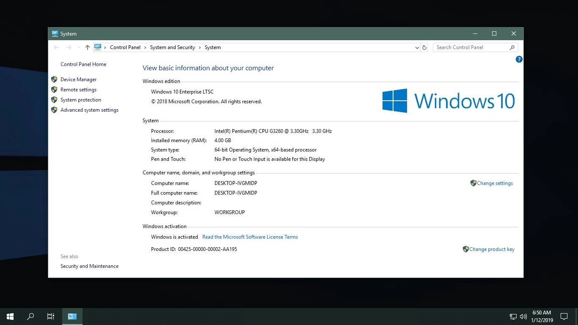Refresh the Control Panel page
578x325 pixels.
pos(424,47)
